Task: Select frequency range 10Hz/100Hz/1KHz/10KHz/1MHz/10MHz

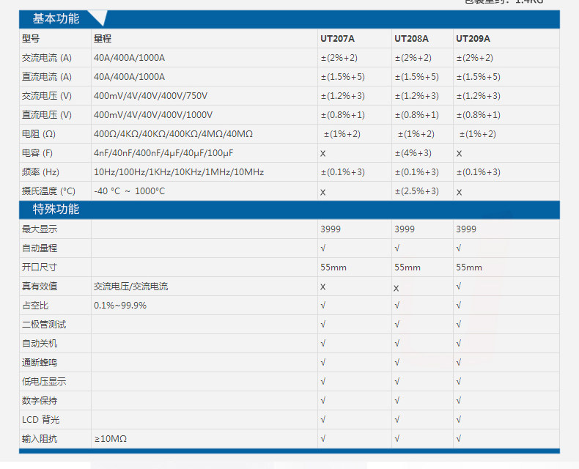Action: pos(179,172)
